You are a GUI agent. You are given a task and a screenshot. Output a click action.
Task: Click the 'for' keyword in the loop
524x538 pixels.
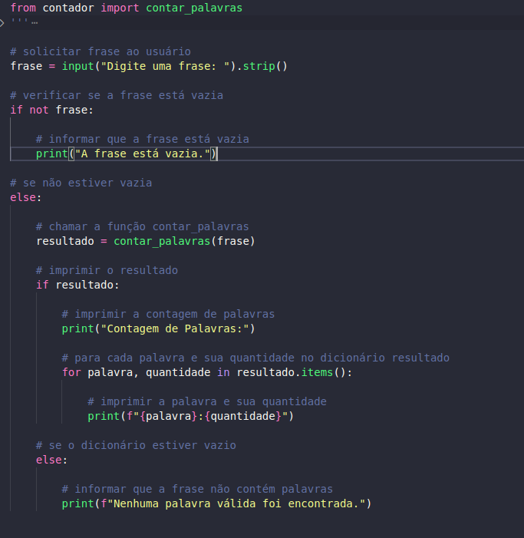coord(71,373)
